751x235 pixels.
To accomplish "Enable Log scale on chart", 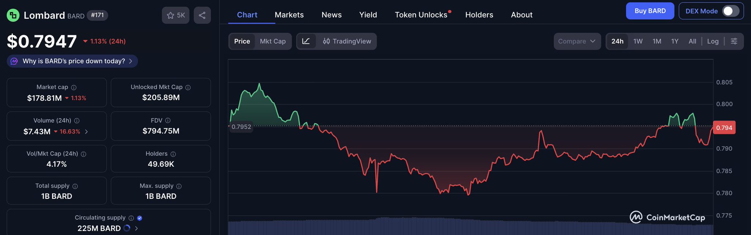I will pyautogui.click(x=712, y=41).
